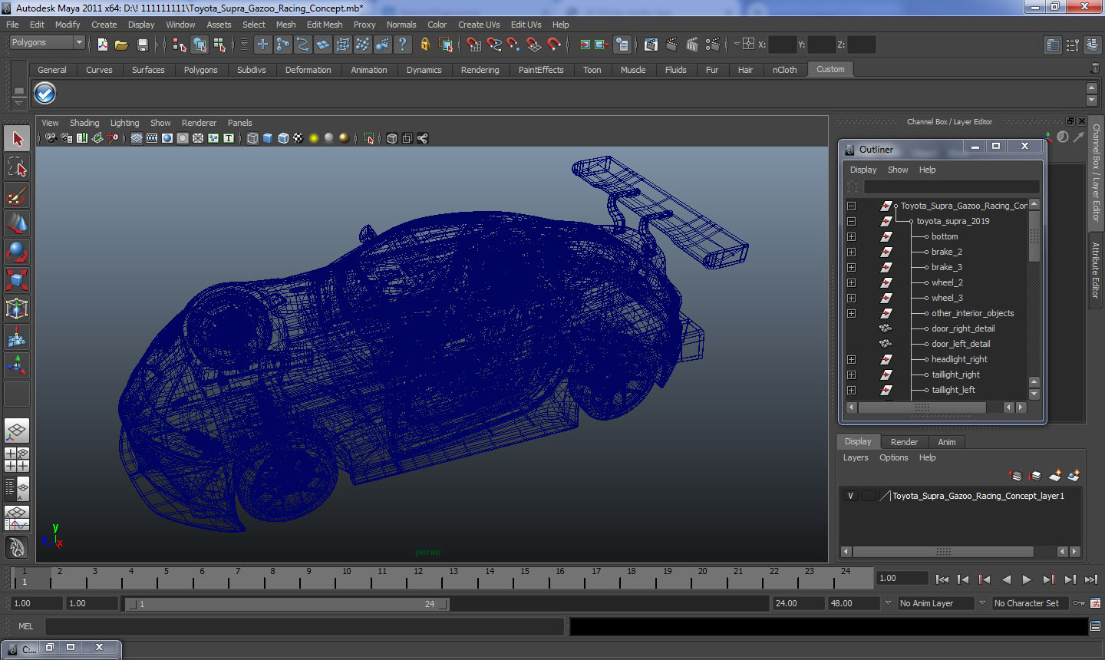Open Outliner Show menu
Viewport: 1105px width, 660px height.
tap(898, 170)
